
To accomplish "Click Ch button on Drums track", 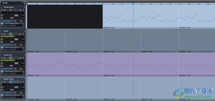I will tap(15, 45).
